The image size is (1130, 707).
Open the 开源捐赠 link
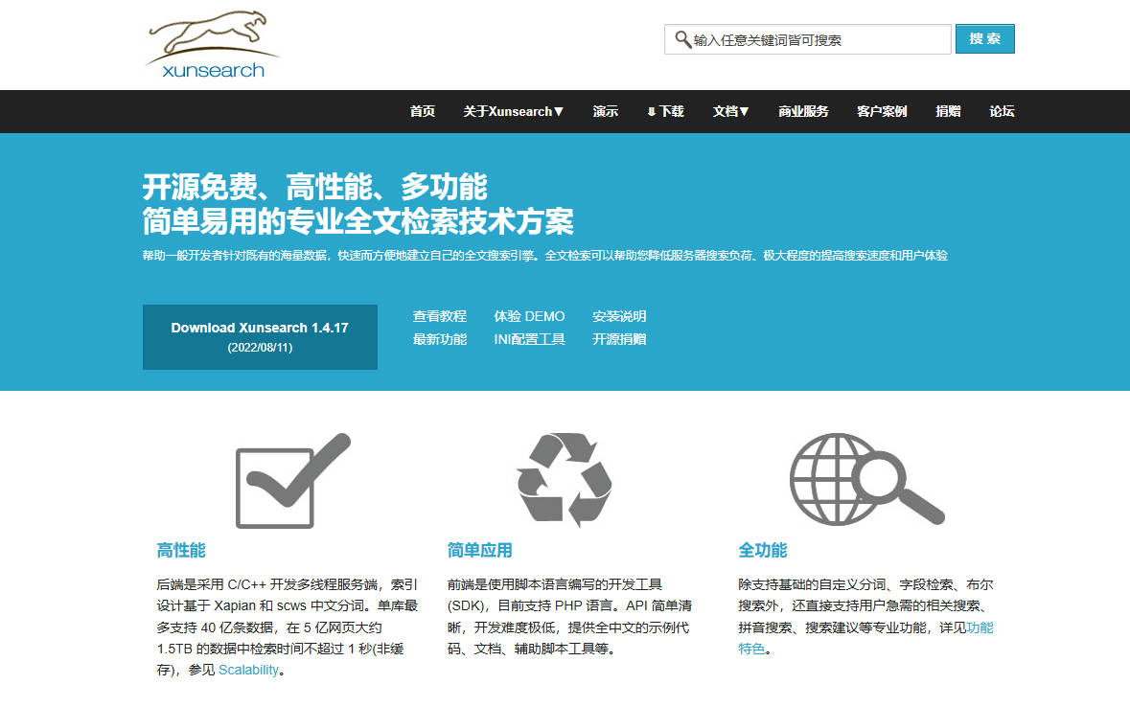pos(619,339)
